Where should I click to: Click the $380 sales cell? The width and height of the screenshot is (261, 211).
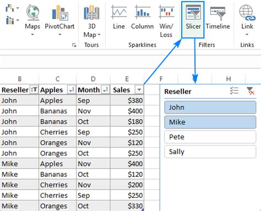tap(127, 100)
